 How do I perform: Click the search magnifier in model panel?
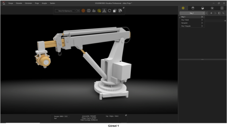223,13
